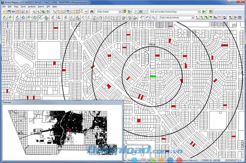The height and width of the screenshot is (163, 246).
Task: Open the View menu
Action: click(x=16, y=7)
